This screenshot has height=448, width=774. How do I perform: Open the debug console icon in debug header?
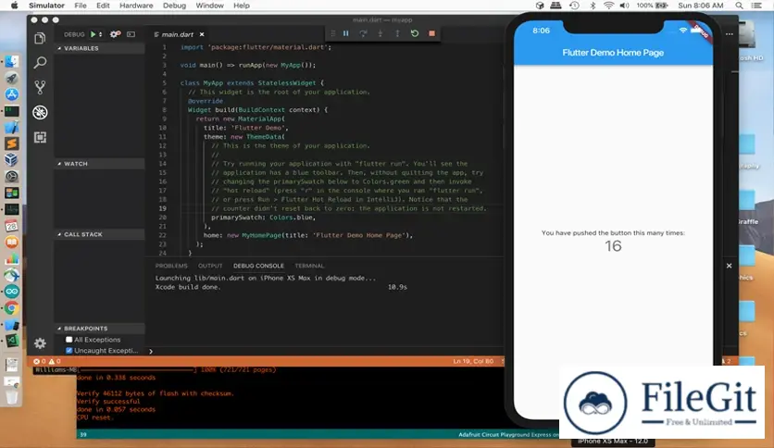(x=131, y=34)
